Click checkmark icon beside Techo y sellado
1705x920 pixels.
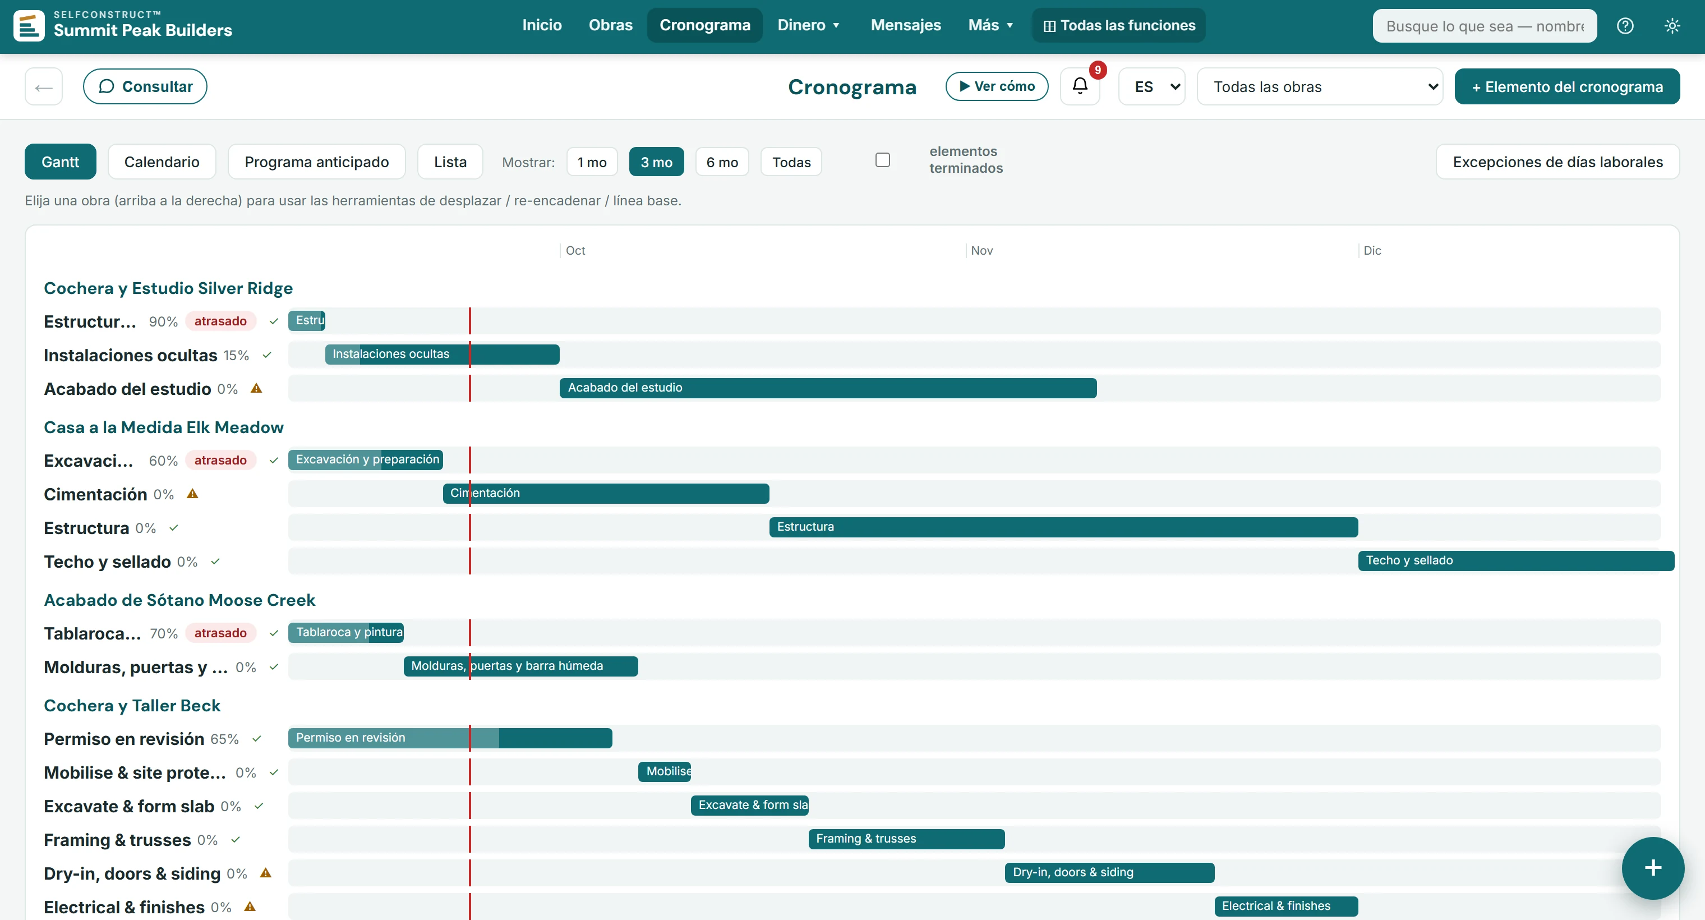tap(215, 562)
